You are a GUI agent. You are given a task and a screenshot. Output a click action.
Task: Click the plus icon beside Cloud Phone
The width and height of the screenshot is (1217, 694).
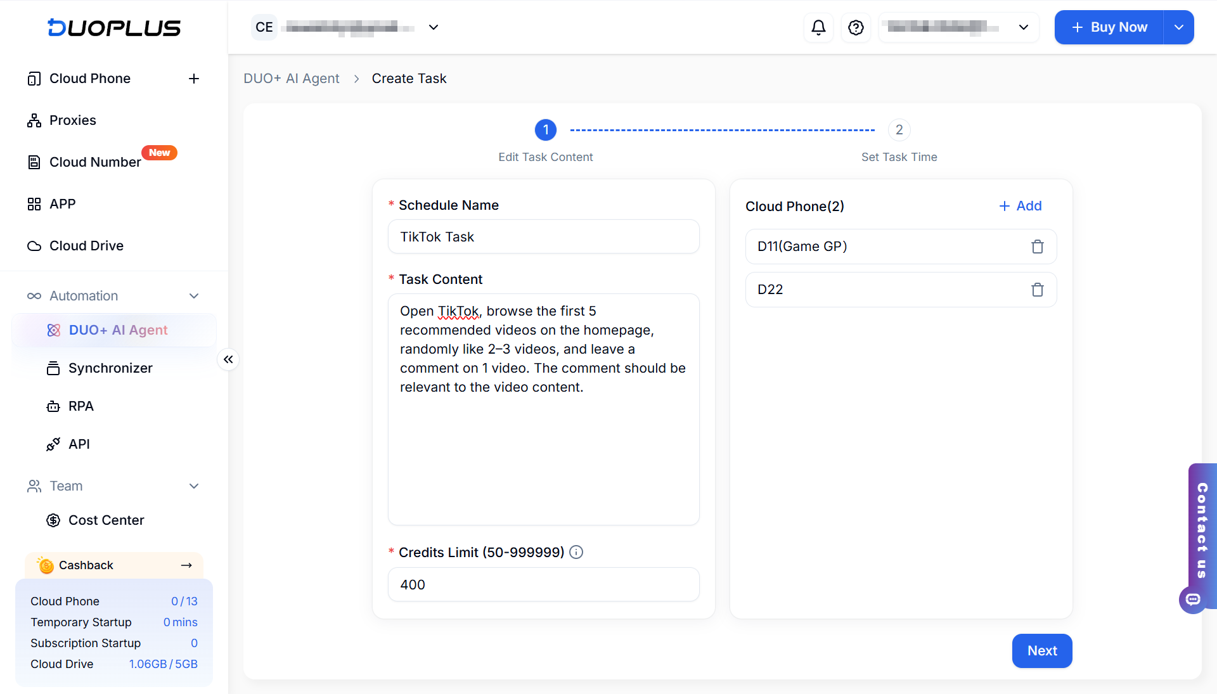(x=194, y=79)
